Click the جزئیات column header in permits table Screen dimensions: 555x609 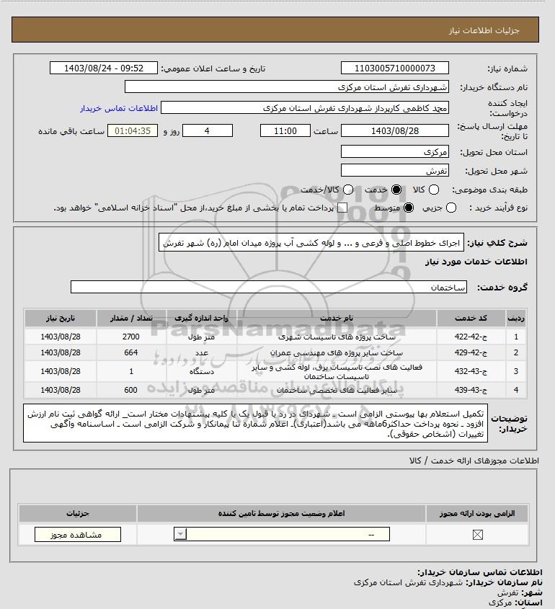coord(78,513)
